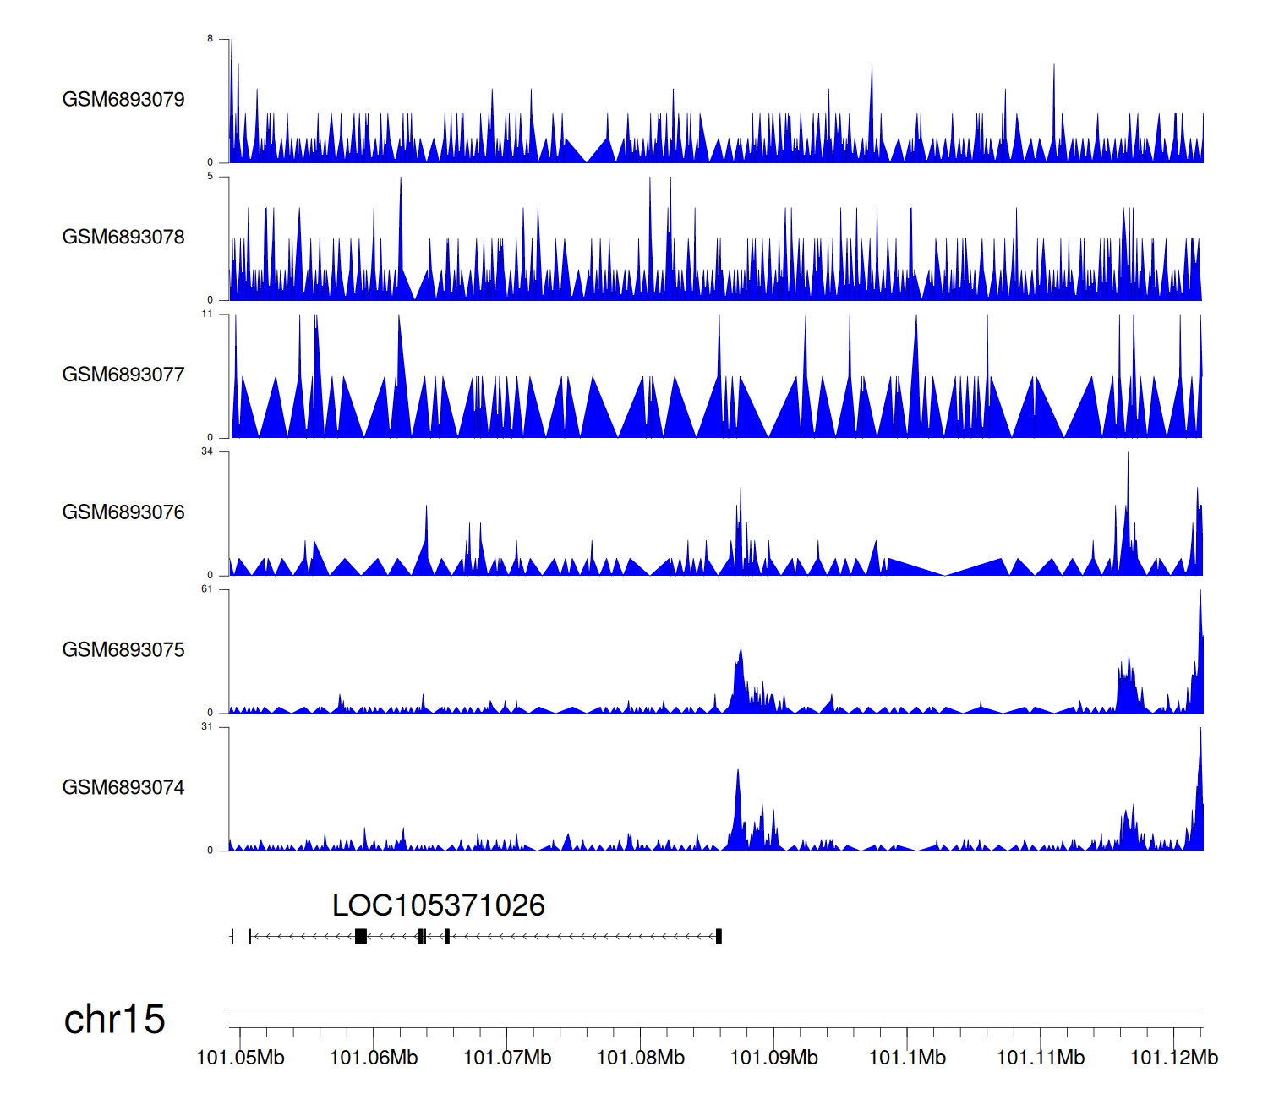Click the 101.07Mb axis label
The height and width of the screenshot is (1116, 1268).
click(x=507, y=1058)
